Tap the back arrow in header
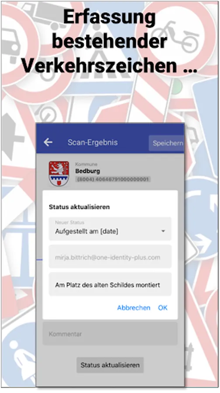 pyautogui.click(x=48, y=142)
